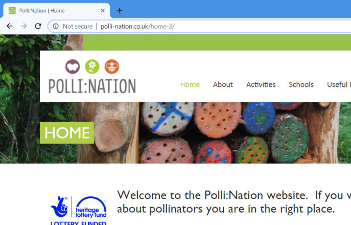
Task: Open a new tab with the plus icon
Action: (x=120, y=11)
